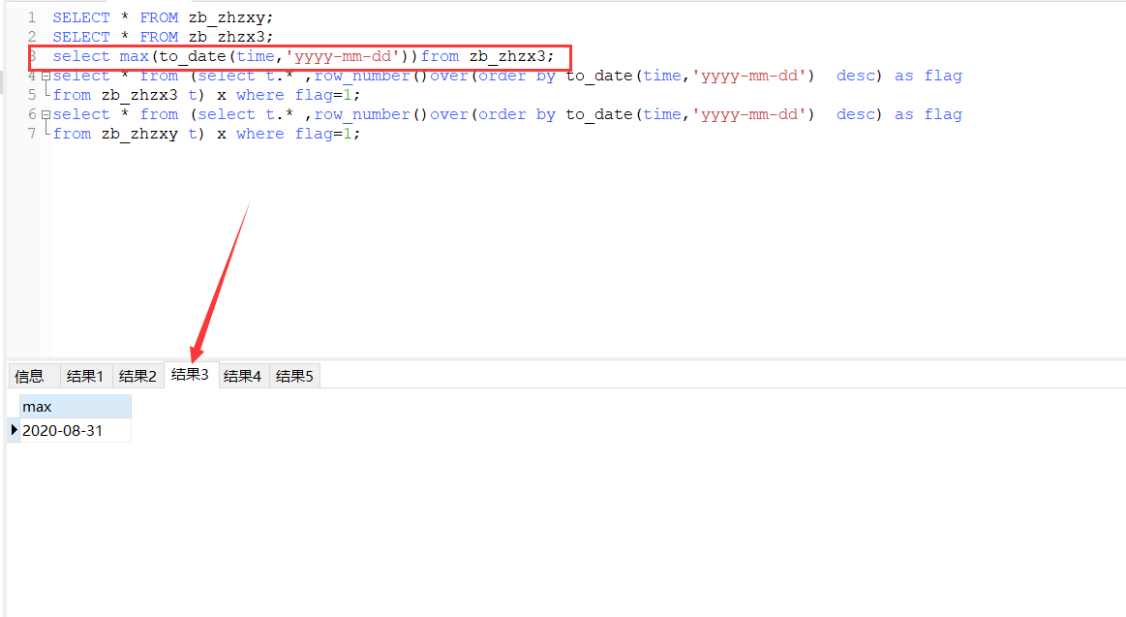The width and height of the screenshot is (1126, 617).
Task: Collapse the code fold at line 6
Action: coord(46,115)
